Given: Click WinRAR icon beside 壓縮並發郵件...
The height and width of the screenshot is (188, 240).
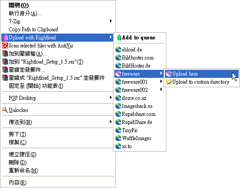Looking at the screenshot, I should point(5,70).
